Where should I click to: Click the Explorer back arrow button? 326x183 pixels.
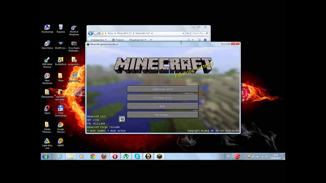[90, 33]
